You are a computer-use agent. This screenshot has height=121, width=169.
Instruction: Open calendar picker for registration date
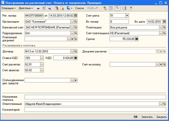76,16
